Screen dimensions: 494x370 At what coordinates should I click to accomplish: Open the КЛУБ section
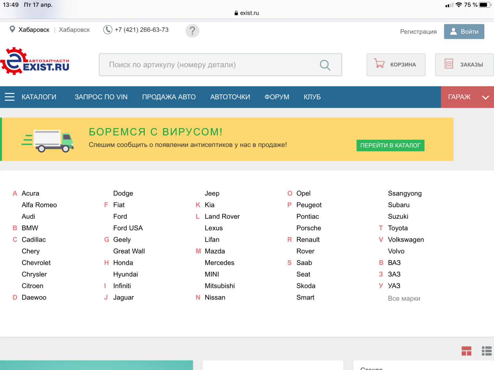click(x=312, y=97)
